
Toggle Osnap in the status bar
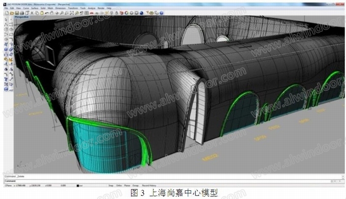tap(135, 186)
